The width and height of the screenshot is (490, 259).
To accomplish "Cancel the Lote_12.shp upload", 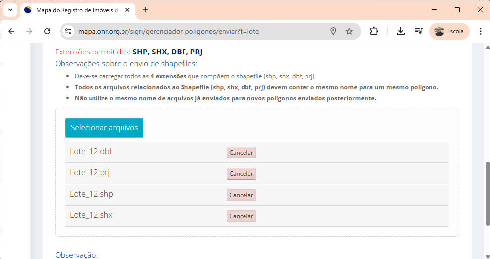I will click(241, 195).
